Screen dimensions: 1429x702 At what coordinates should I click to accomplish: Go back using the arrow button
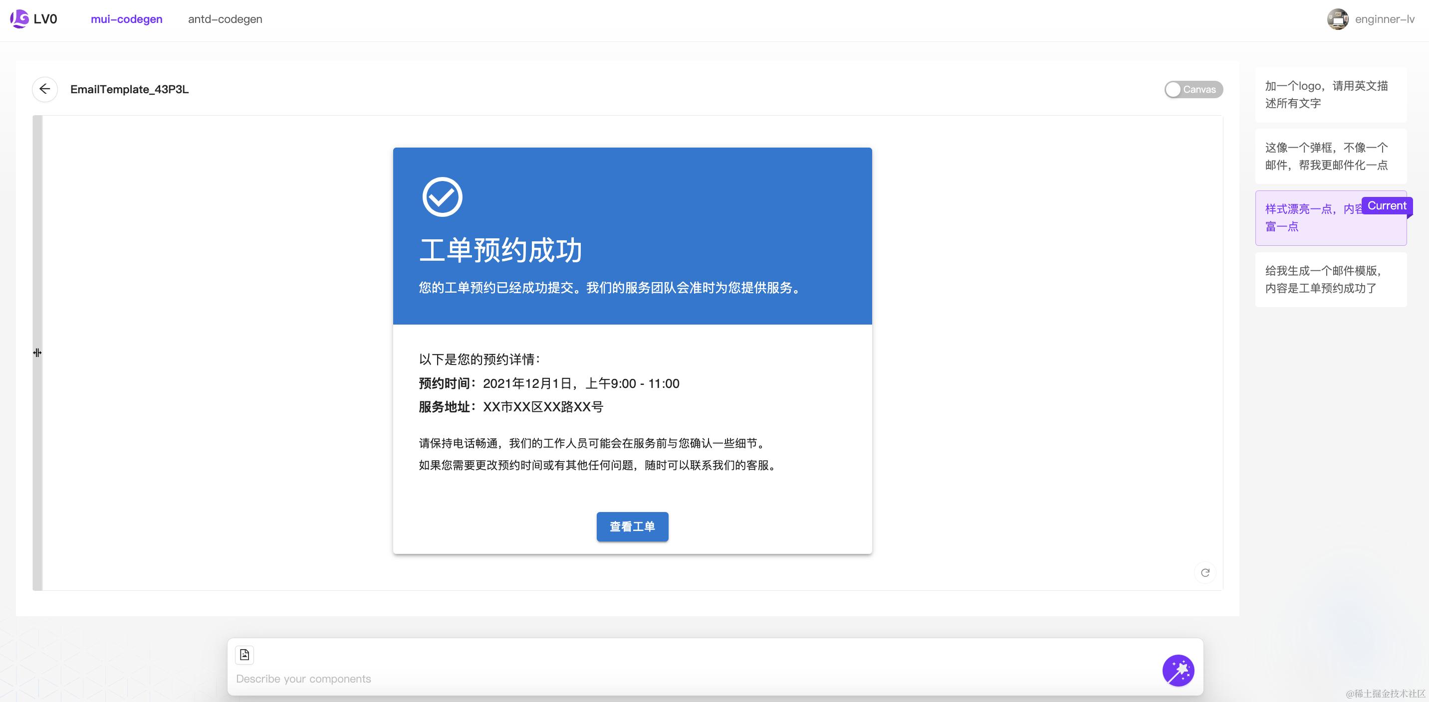point(45,89)
